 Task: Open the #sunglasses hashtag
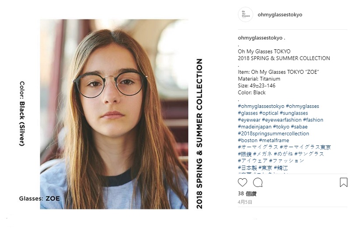click(x=294, y=113)
